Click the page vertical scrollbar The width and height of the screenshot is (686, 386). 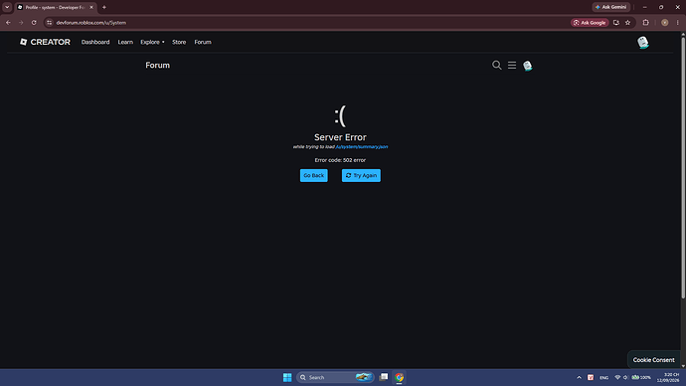[x=683, y=168]
